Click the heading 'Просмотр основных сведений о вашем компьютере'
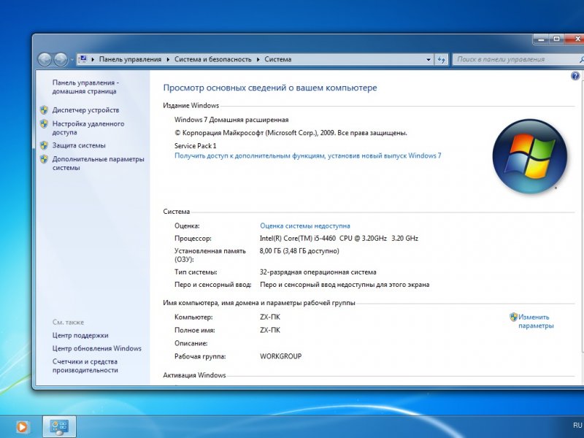 [x=270, y=88]
